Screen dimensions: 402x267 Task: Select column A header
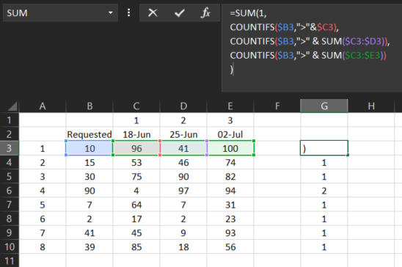click(x=43, y=106)
